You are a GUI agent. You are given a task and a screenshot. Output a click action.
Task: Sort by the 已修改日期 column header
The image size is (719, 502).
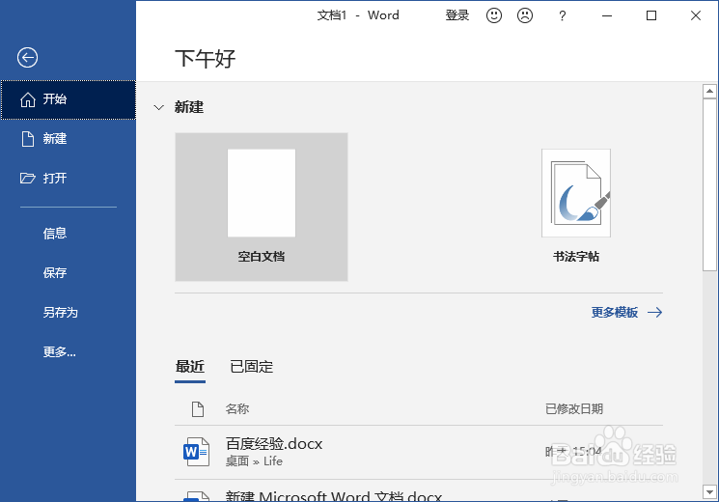(573, 409)
